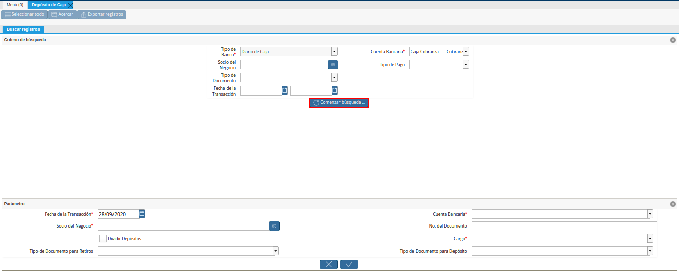The height and width of the screenshot is (271, 679).
Task: Open Socio del Negocio lookup in Parámetro panel
Action: 274,226
